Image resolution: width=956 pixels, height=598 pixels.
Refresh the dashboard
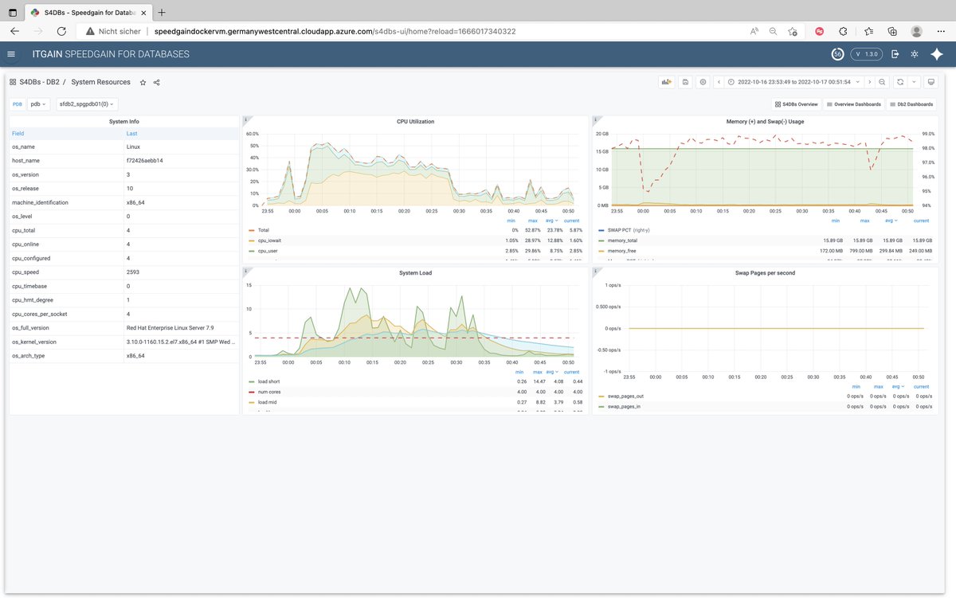coord(900,81)
